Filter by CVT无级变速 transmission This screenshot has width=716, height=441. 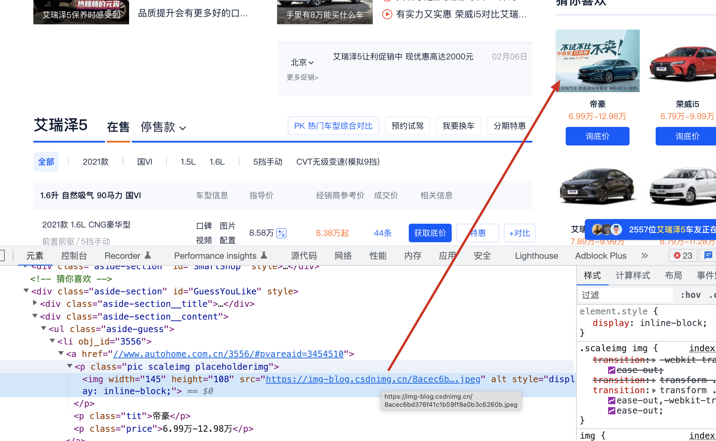coord(338,162)
